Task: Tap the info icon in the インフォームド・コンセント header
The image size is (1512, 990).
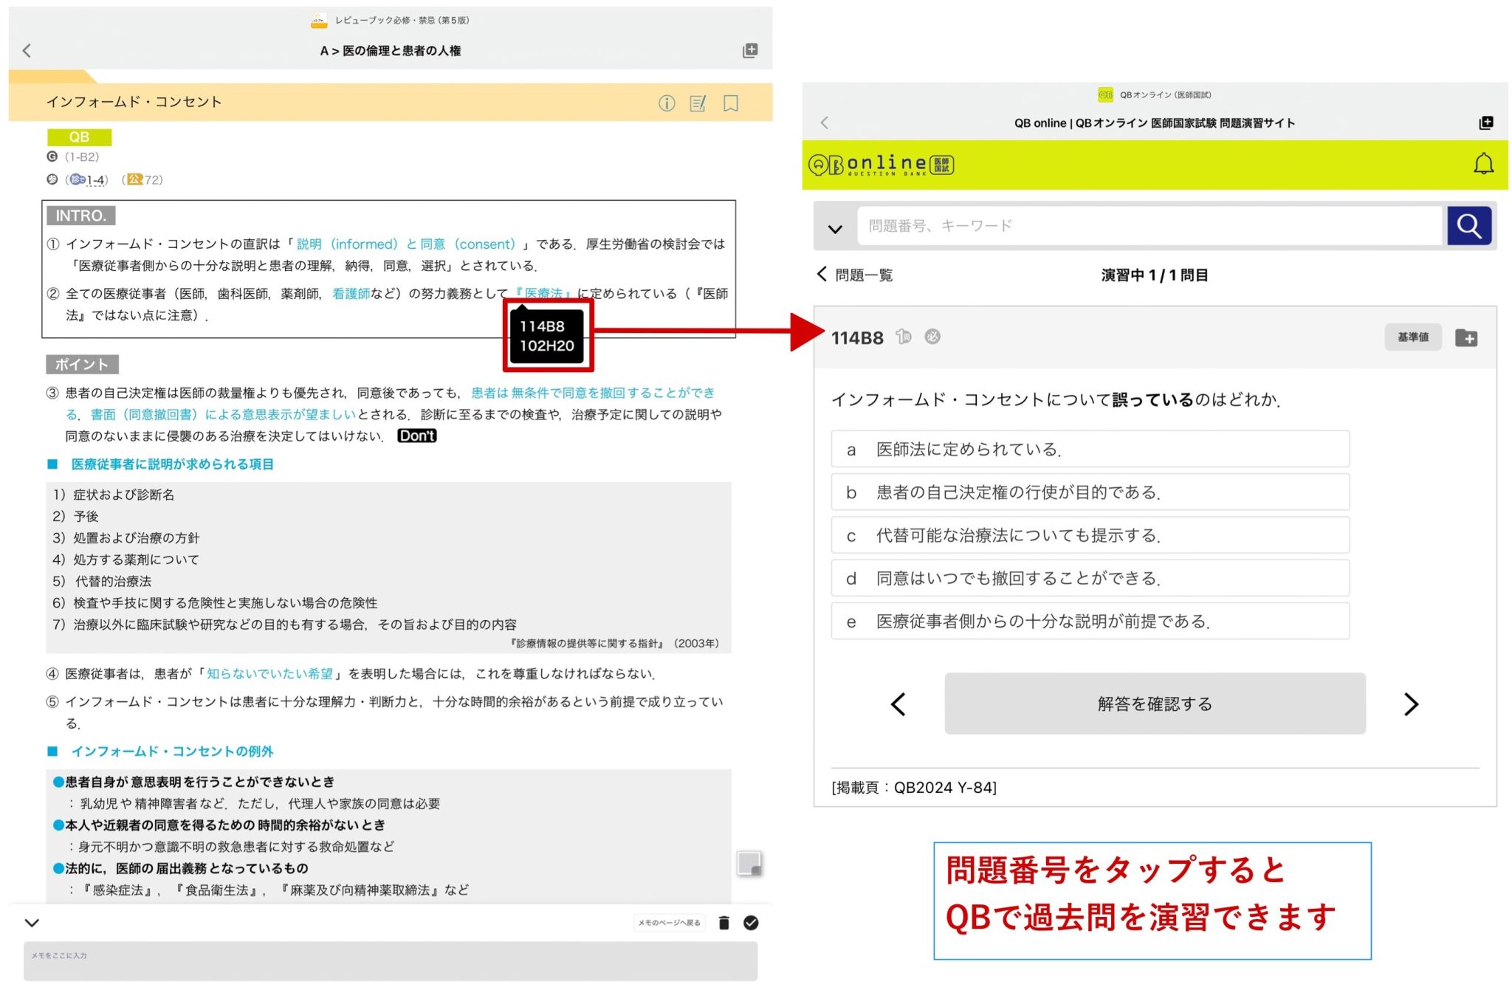Action: tap(667, 103)
